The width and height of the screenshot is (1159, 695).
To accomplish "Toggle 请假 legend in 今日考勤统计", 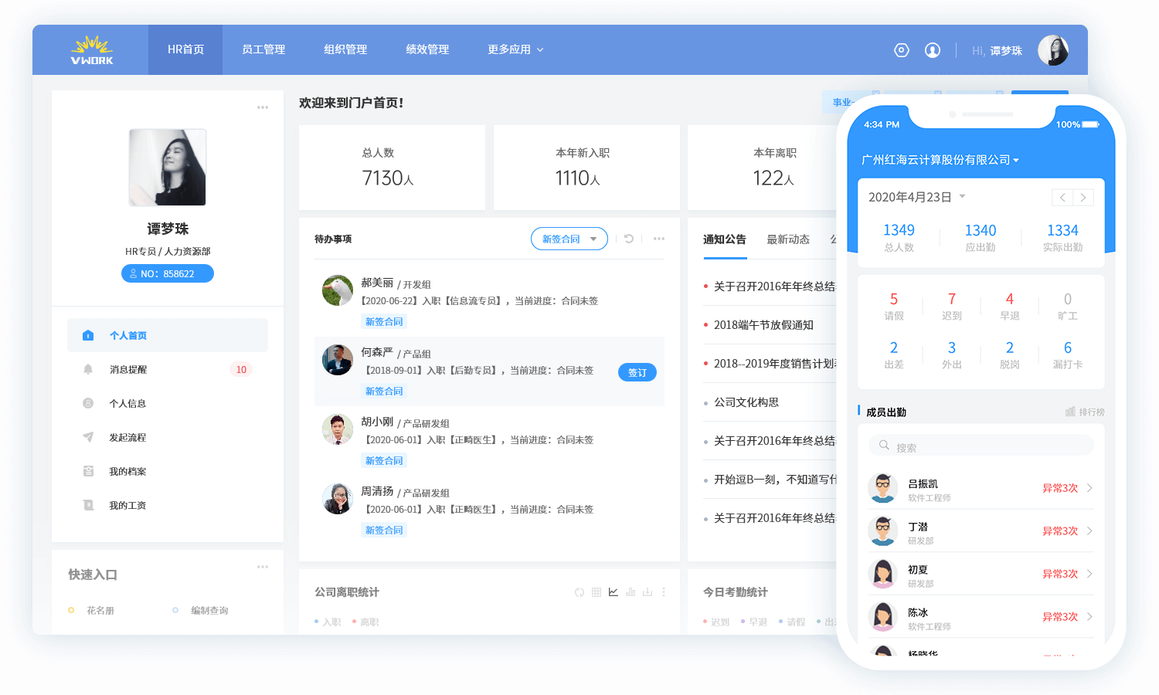I will (792, 622).
